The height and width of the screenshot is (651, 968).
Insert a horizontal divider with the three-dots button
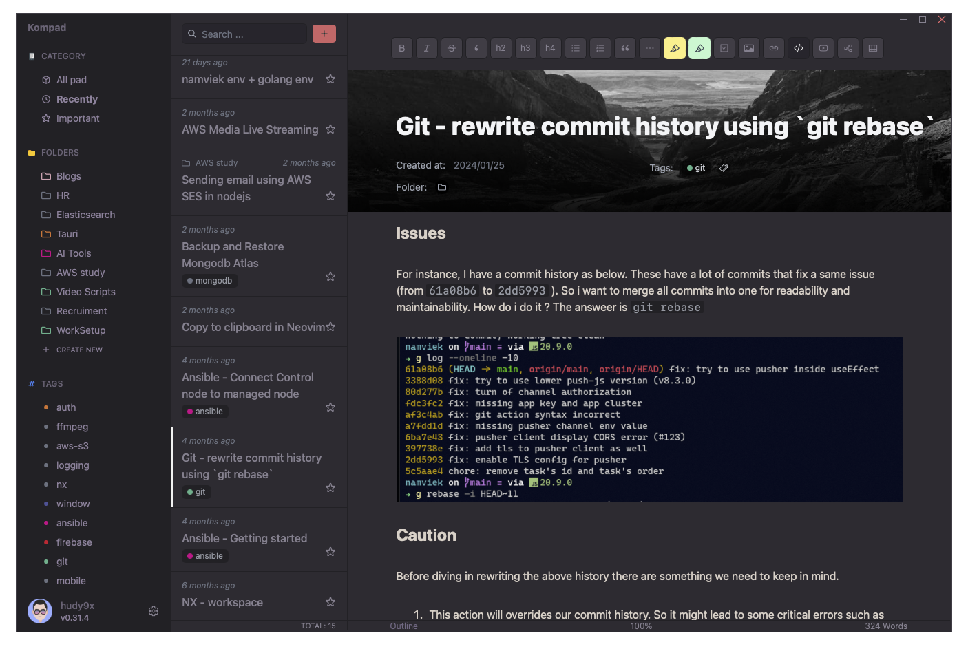(x=650, y=48)
